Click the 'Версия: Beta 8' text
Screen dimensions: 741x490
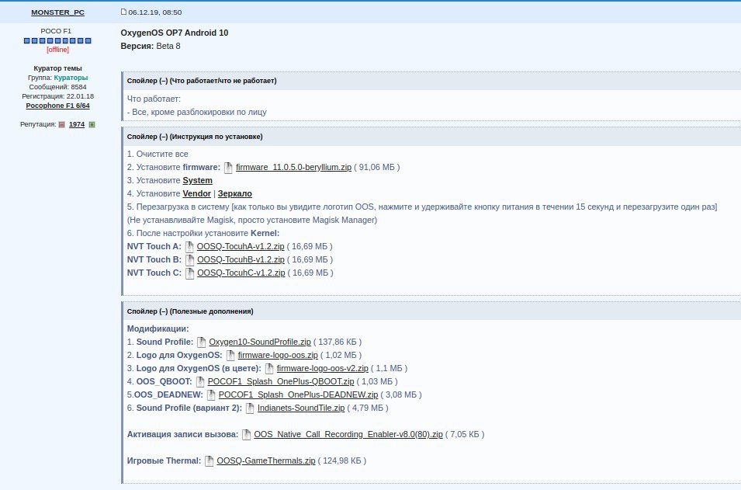pos(151,47)
